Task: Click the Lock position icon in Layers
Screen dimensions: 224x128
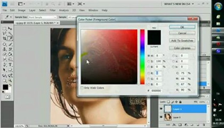Action: 176,102
